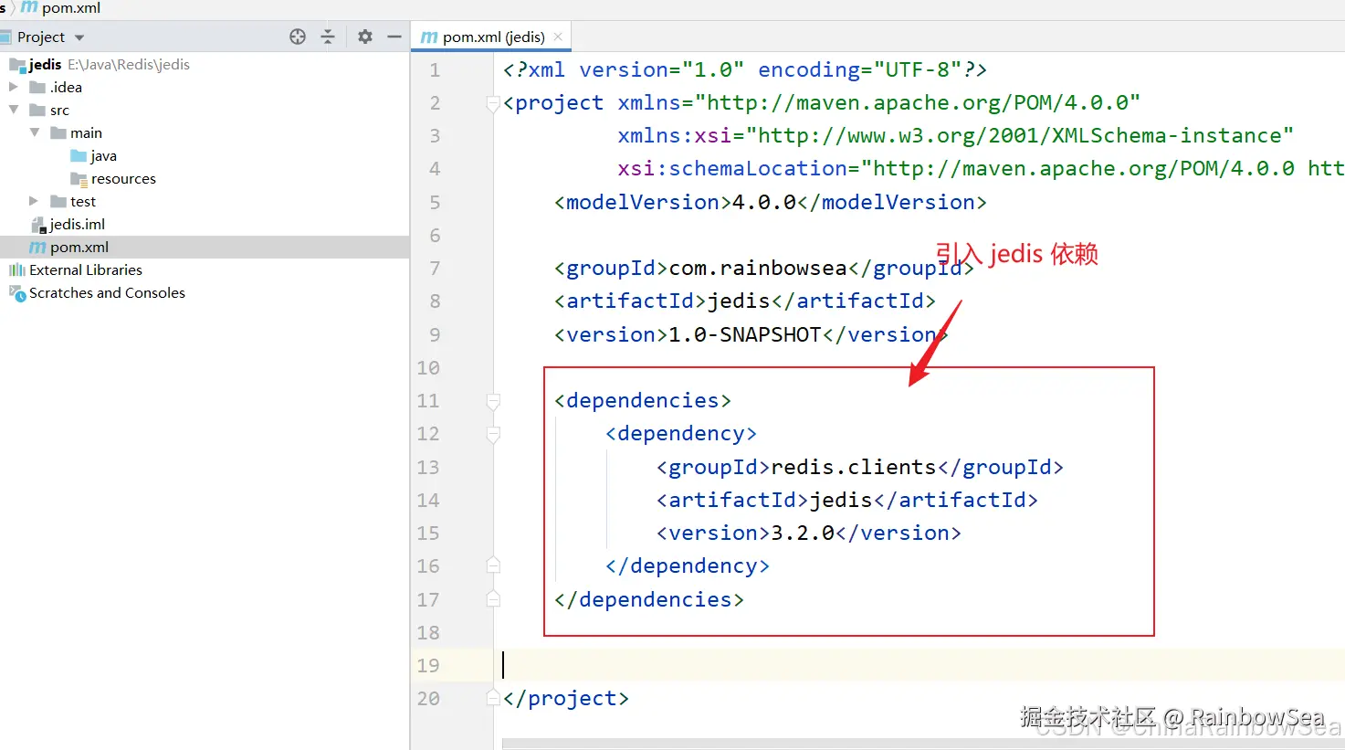Collapse the main folder arrow
Screen dimensions: 1345x750
click(34, 132)
